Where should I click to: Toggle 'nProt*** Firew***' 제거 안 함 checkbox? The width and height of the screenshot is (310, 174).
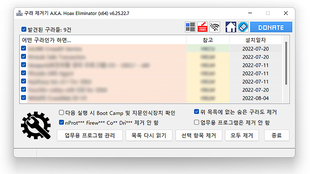[61, 122]
